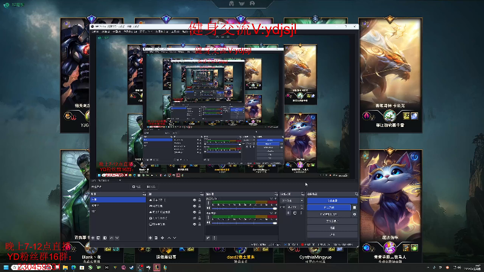
Task: Select the second scene in Scenes list
Action: point(118,206)
